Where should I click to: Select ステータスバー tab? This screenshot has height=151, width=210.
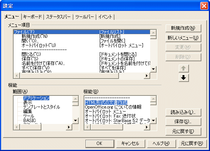click(58, 17)
